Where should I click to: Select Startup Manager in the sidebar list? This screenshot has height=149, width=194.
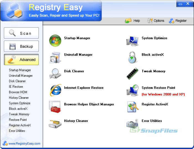[20, 70]
